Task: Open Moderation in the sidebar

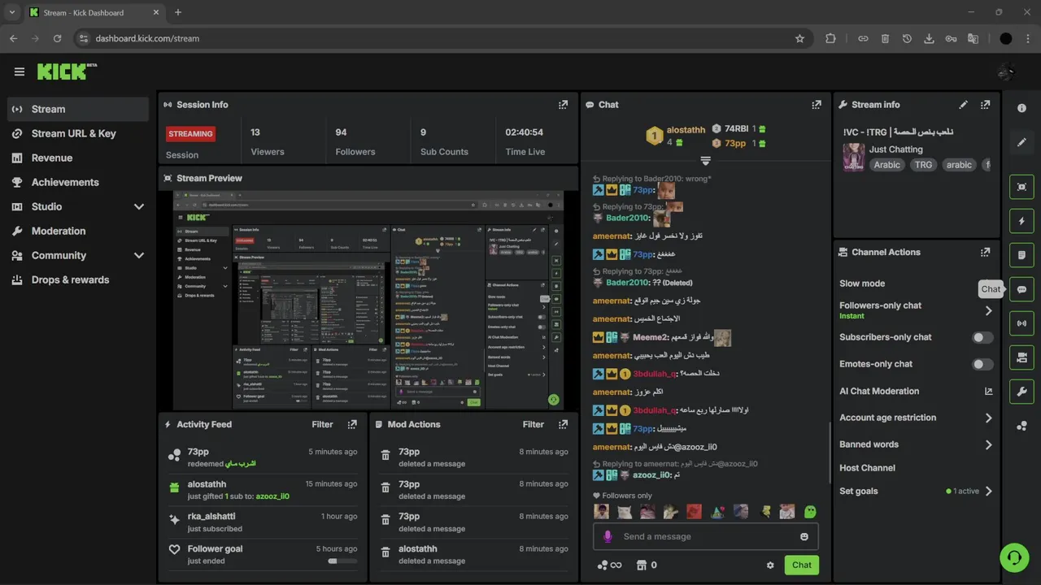Action: 78,231
